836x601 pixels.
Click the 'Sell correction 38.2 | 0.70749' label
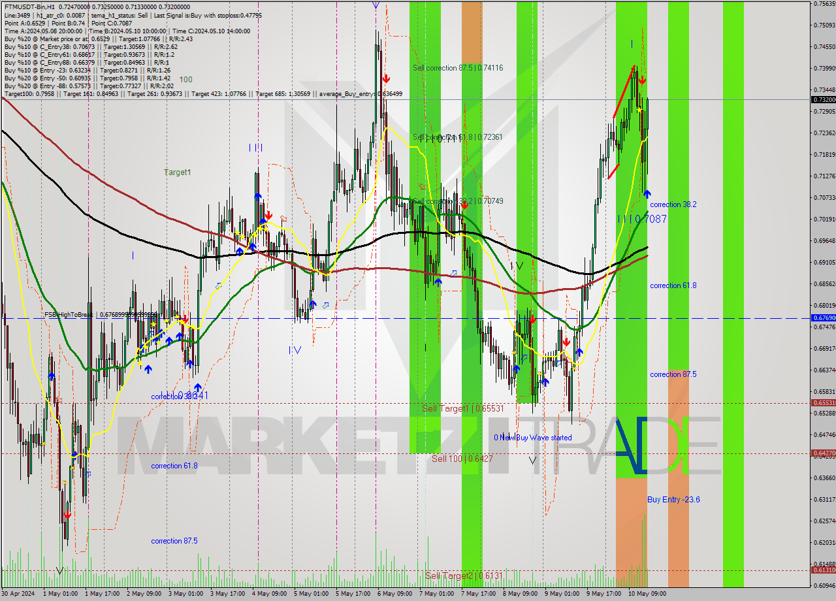(x=458, y=201)
